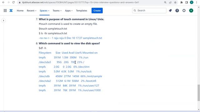Image resolution: width=200 pixels, height=112 pixels.
Task: Expand the collapsed sidebar with the chevron
Action: pyautogui.click(x=3, y=21)
